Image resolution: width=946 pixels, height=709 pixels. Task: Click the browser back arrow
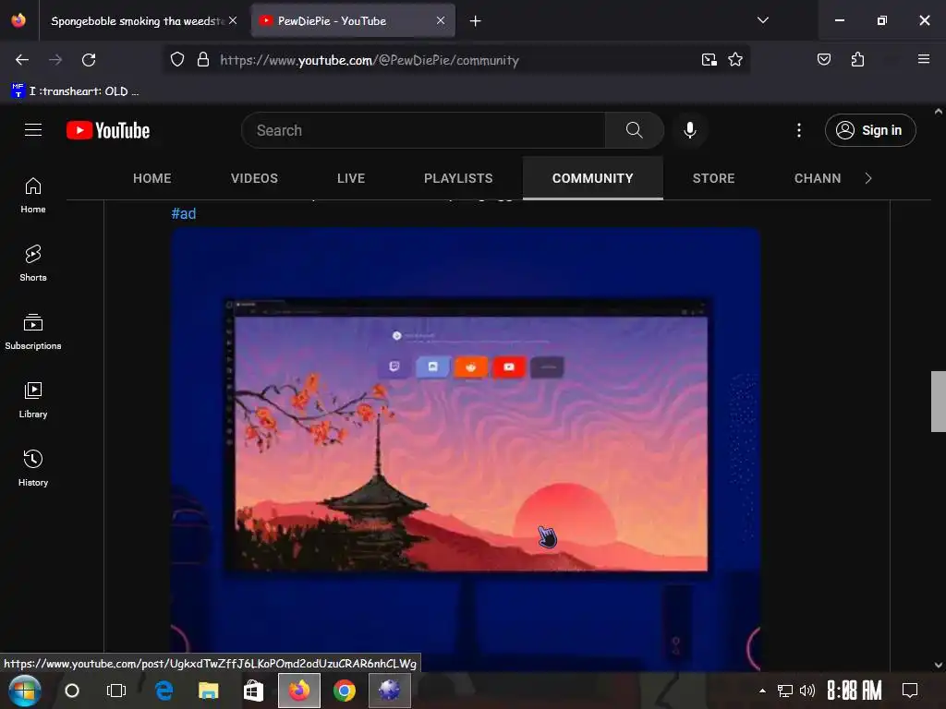click(x=22, y=60)
